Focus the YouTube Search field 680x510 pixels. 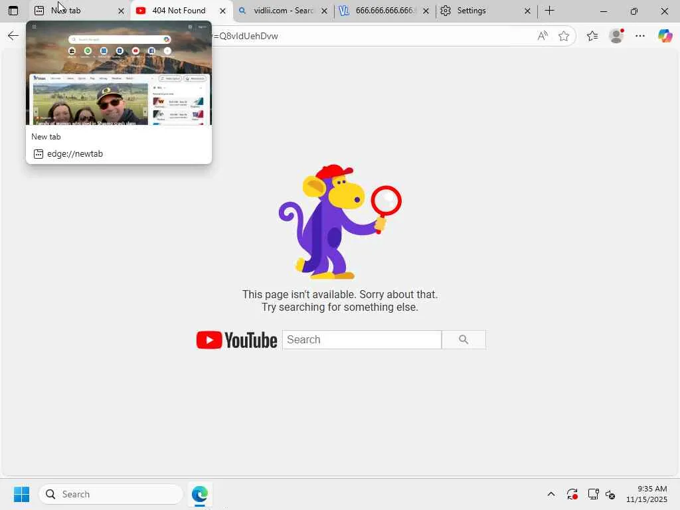pyautogui.click(x=362, y=339)
